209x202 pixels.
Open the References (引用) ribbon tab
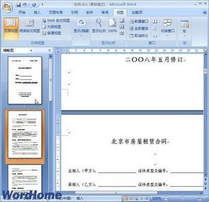coord(74,12)
